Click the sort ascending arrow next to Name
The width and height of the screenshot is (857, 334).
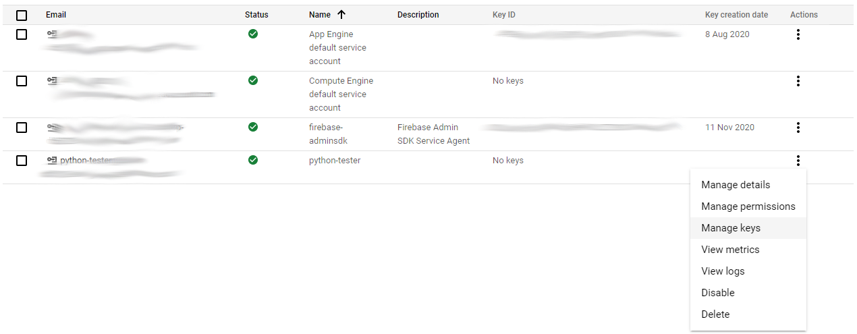pos(341,14)
